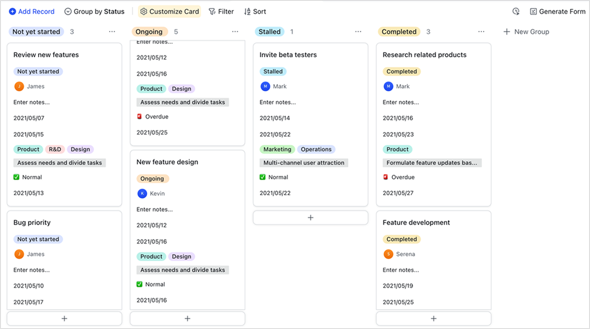The image size is (590, 329).
Task: Toggle Normal checkbox on New feature design card
Action: (x=140, y=285)
